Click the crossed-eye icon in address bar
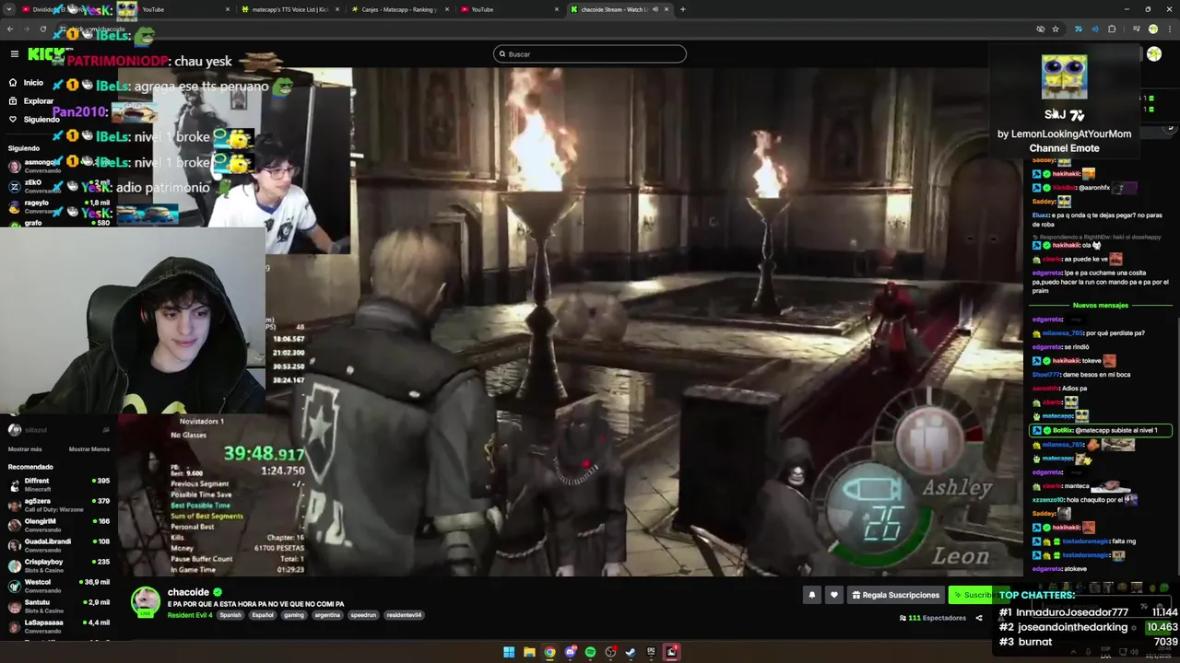Viewport: 1180px width, 663px height. coord(1041,29)
